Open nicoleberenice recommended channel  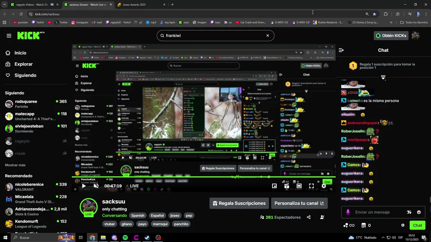pos(36,187)
